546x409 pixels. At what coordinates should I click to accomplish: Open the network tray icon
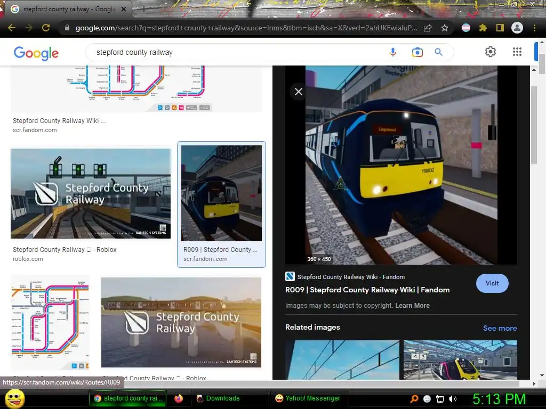click(440, 399)
